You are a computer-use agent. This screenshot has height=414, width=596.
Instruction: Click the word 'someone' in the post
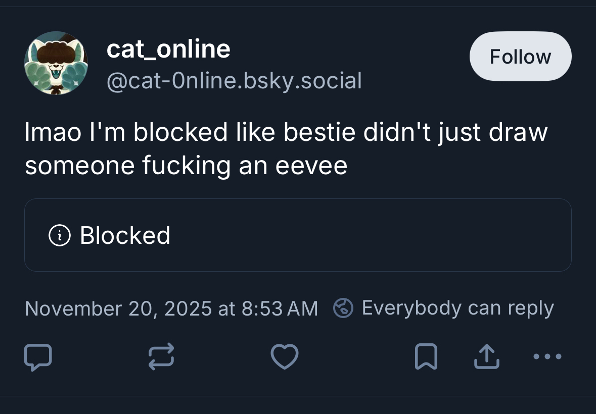click(79, 166)
